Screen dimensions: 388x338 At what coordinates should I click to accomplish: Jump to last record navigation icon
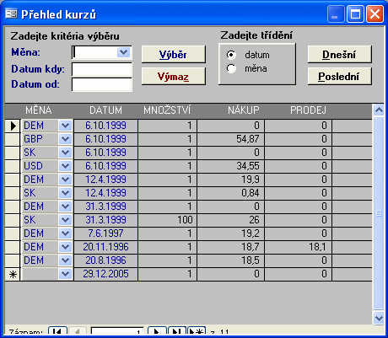[177, 332]
